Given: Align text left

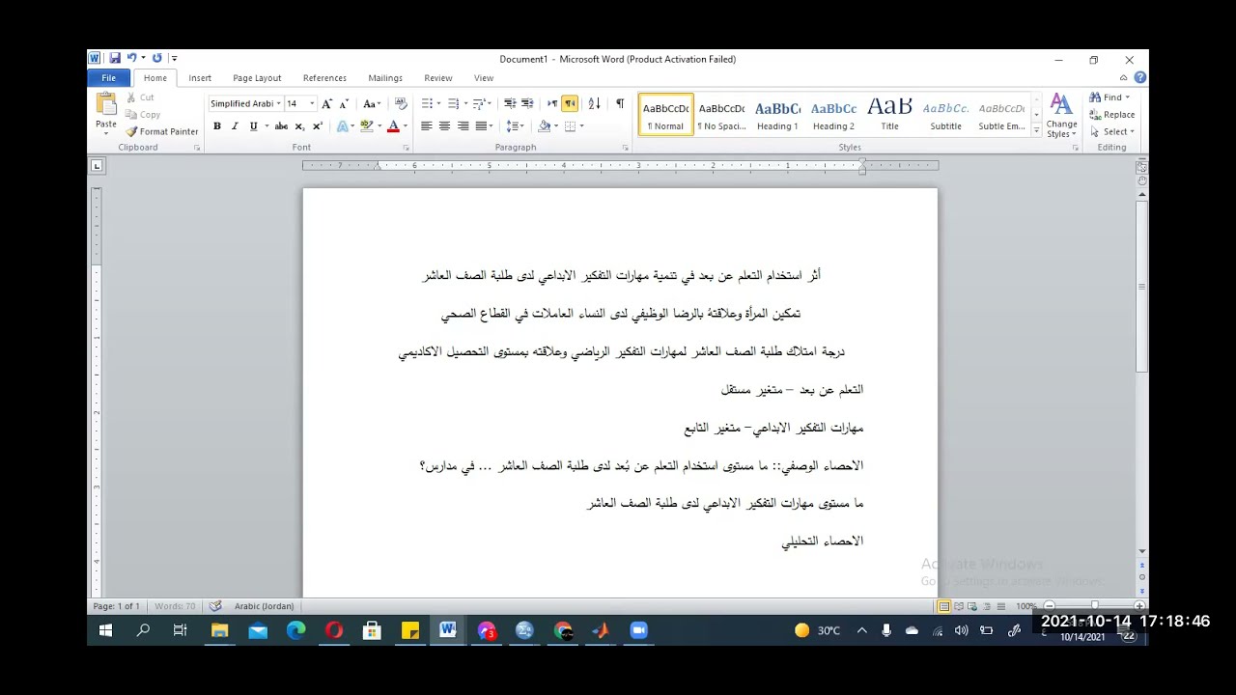Looking at the screenshot, I should (x=426, y=126).
